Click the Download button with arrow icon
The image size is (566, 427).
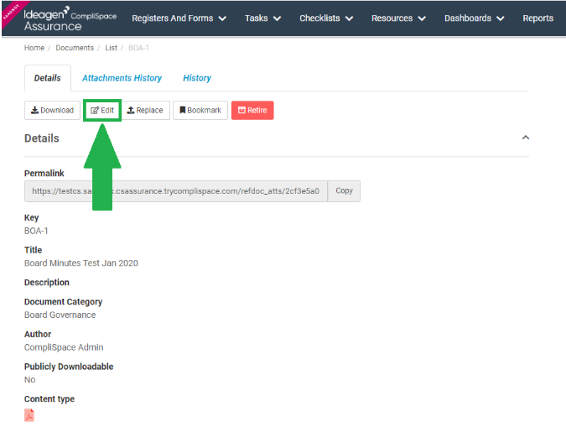(x=52, y=110)
